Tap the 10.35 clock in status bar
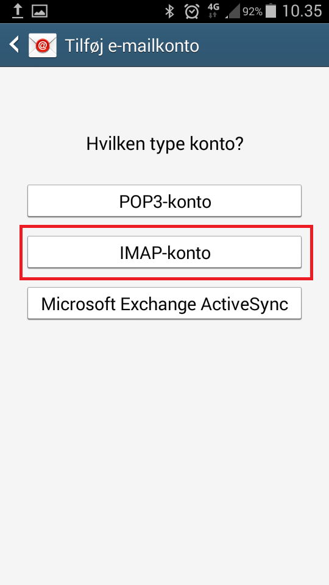The height and width of the screenshot is (585, 329). point(302,11)
